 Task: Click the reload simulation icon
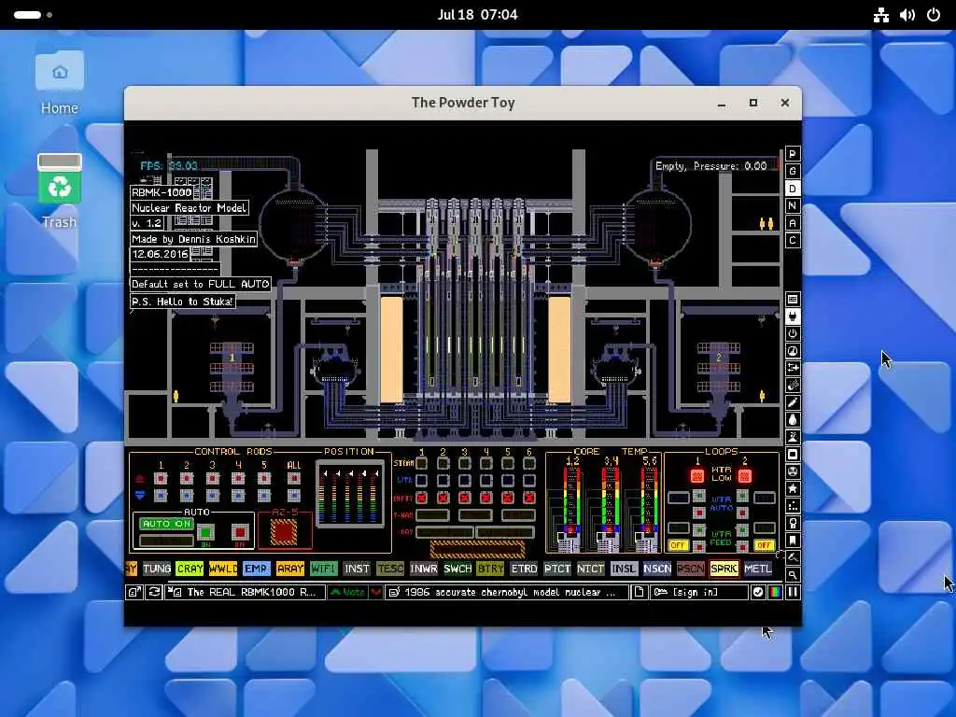click(154, 592)
